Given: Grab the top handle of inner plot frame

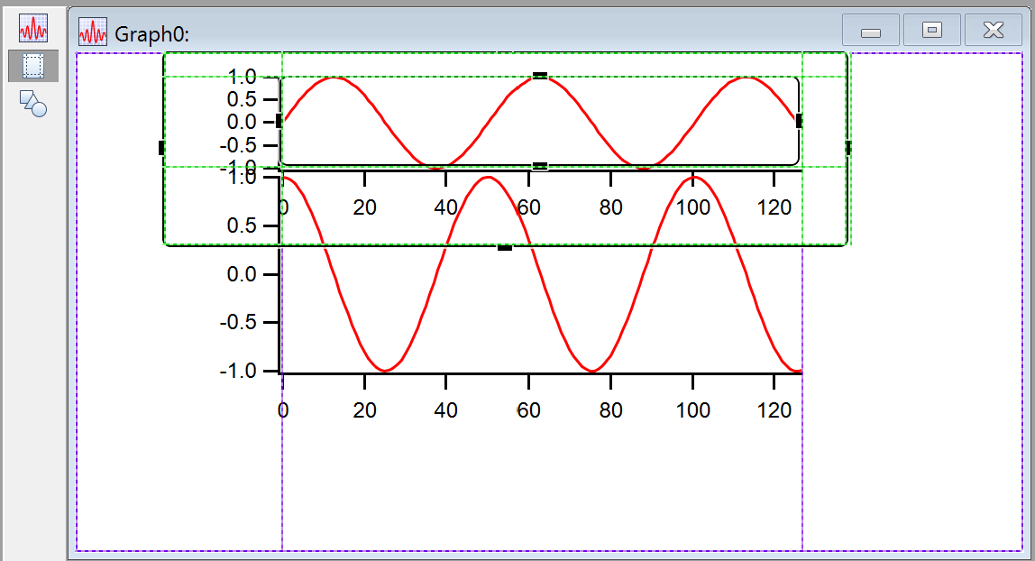Looking at the screenshot, I should 539,76.
